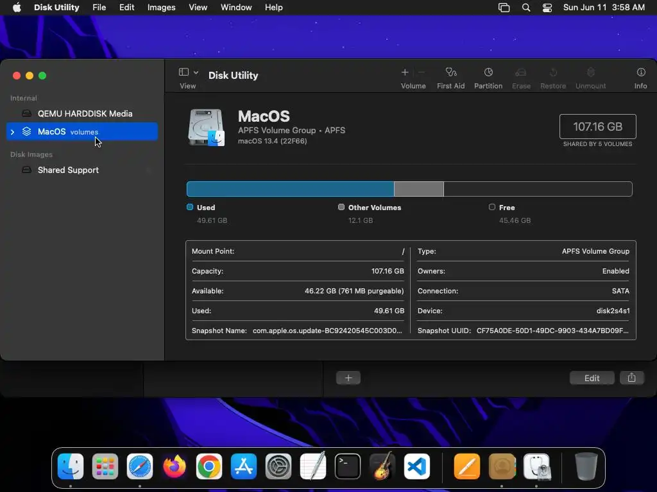Open the View menu in menu bar

pos(198,8)
